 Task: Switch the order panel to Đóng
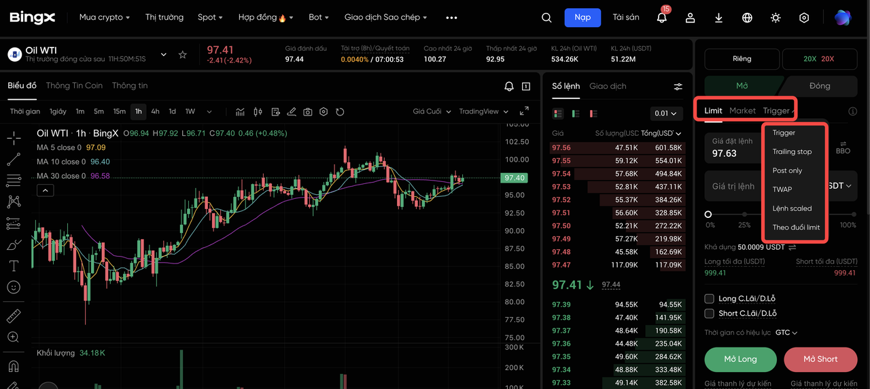[819, 86]
